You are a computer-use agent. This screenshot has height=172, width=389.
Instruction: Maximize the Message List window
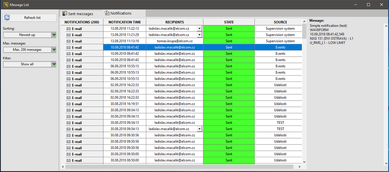(368, 4)
